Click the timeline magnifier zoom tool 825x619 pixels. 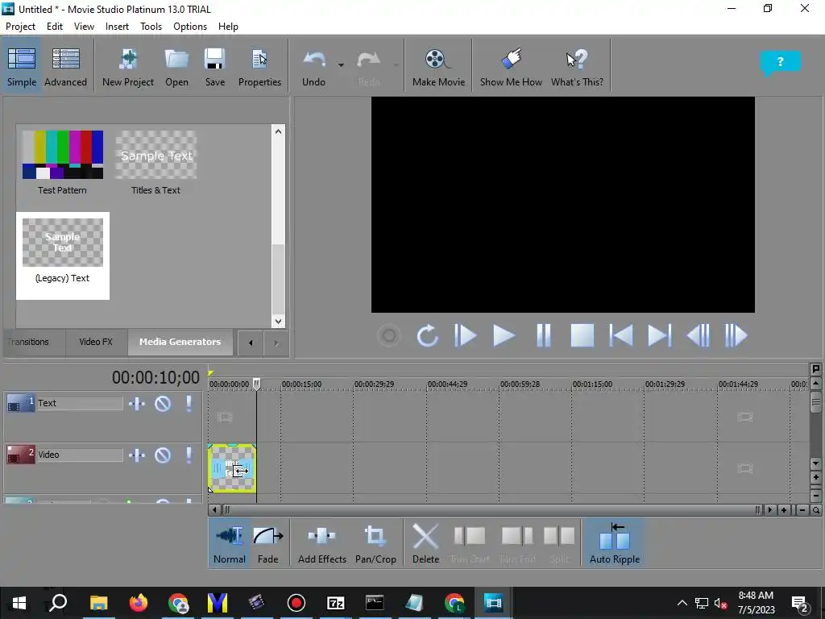point(815,510)
